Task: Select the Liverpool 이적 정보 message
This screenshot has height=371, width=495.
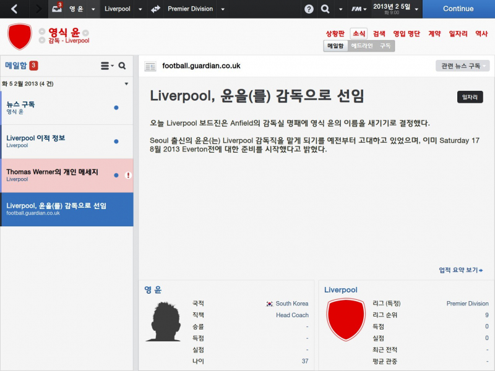Action: [x=67, y=142]
